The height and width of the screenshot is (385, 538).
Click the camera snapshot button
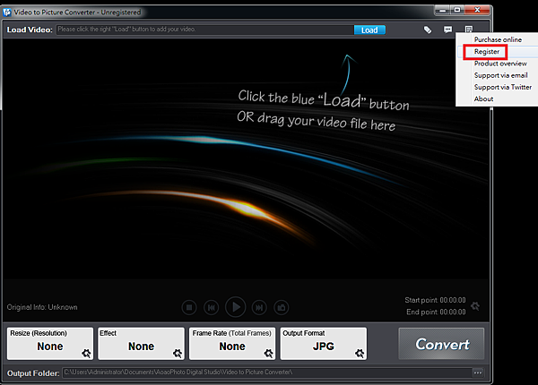pos(282,307)
